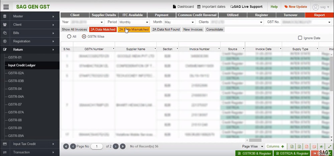
Task: Click the eye visibility icon in footer
Action: click(321, 146)
